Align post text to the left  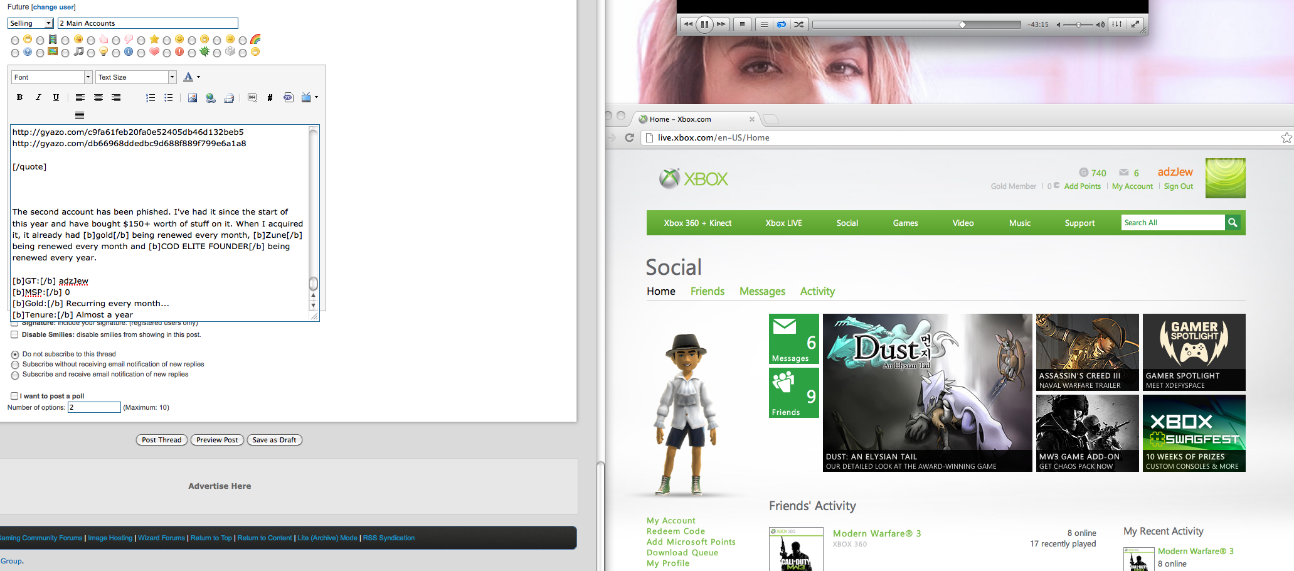point(80,97)
